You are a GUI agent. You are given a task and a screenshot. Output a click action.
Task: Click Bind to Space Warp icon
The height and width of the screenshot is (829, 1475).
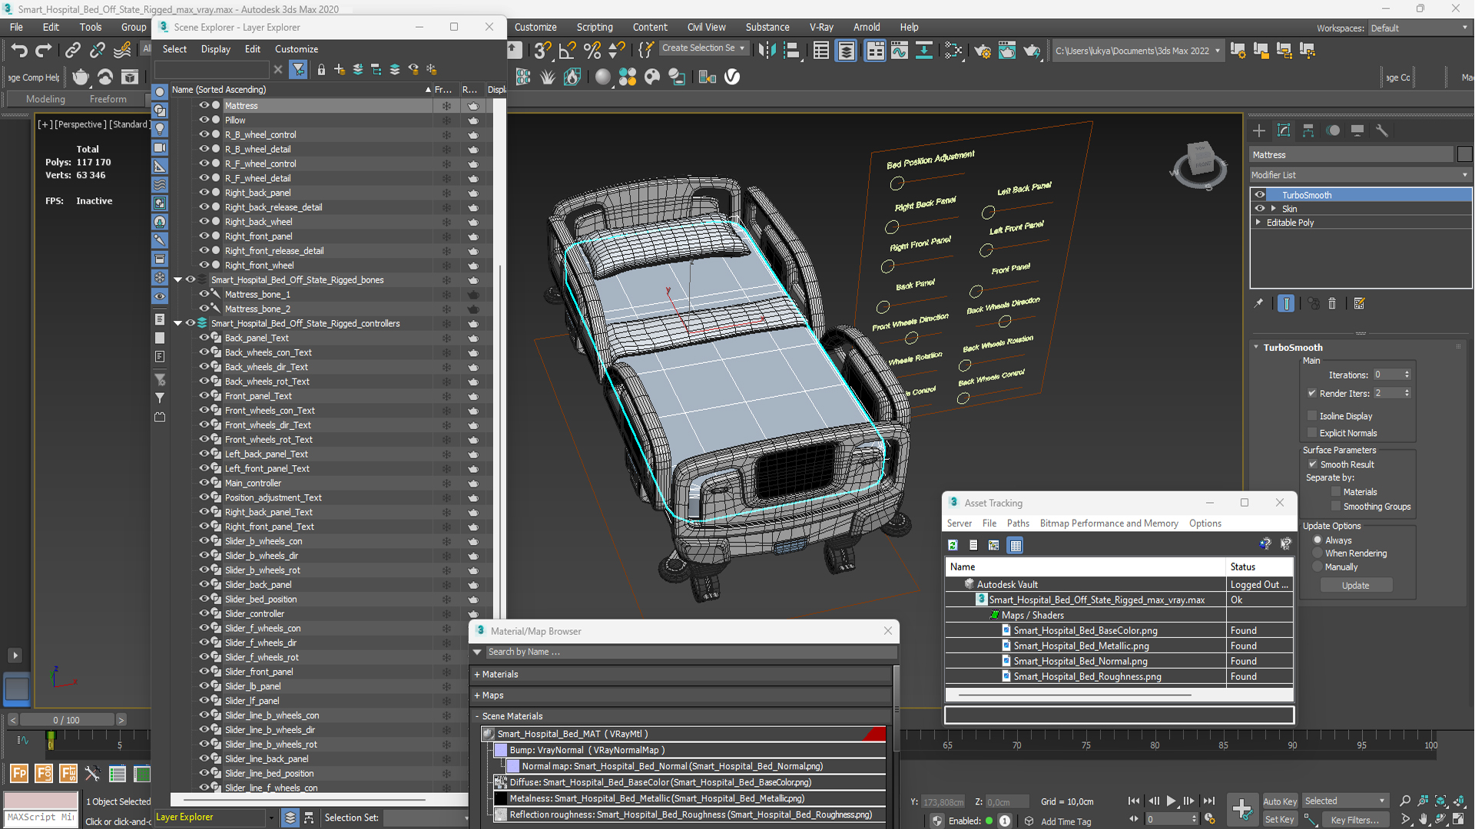(x=122, y=51)
